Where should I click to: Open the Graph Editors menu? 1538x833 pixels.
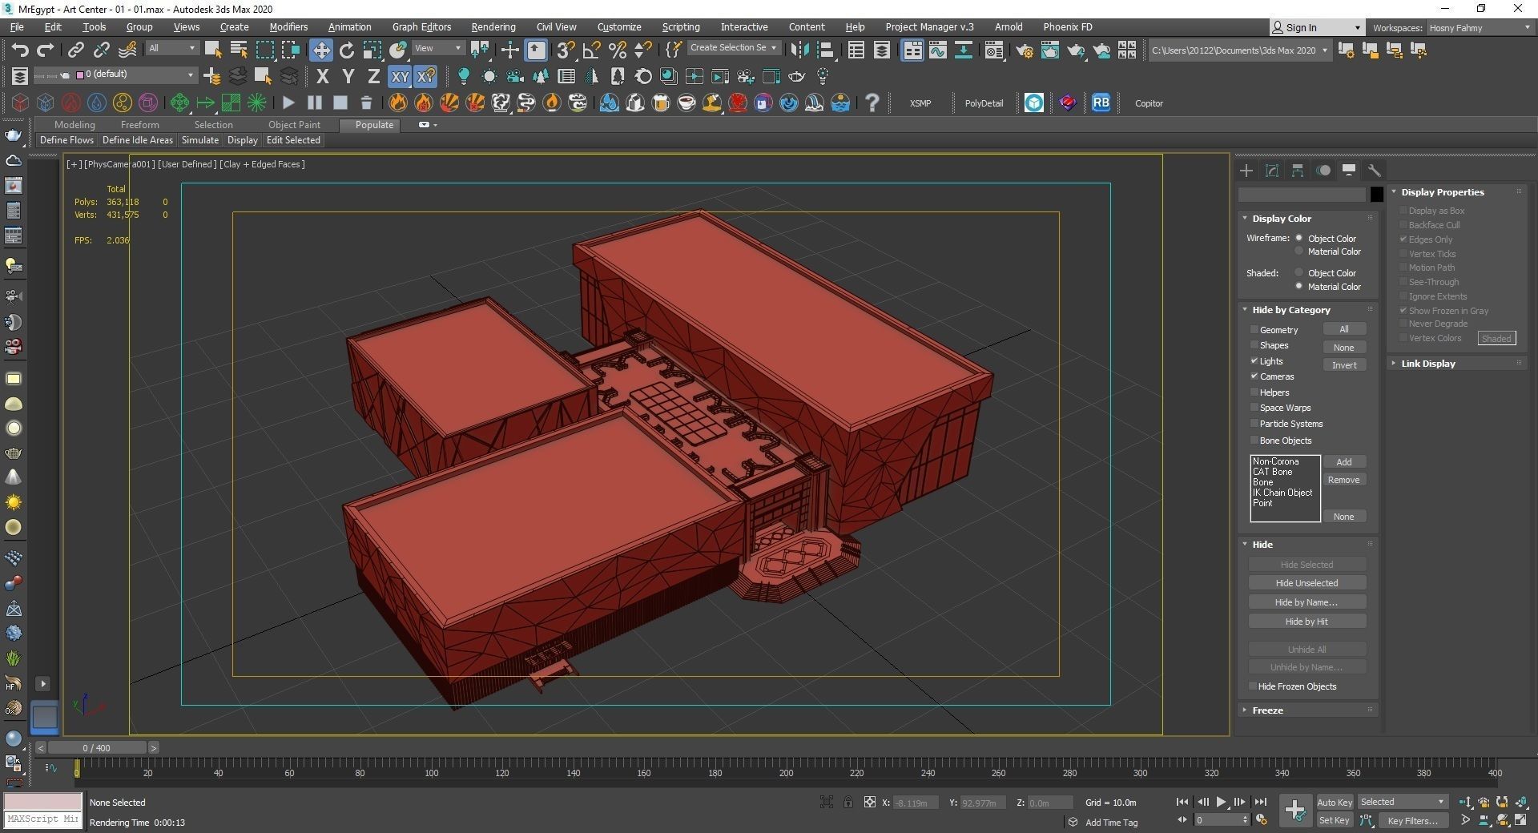(421, 26)
